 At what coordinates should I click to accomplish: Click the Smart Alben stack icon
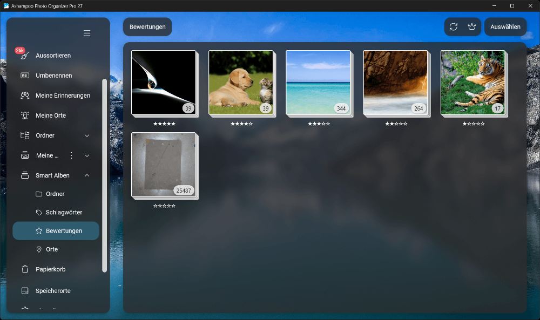(25, 175)
